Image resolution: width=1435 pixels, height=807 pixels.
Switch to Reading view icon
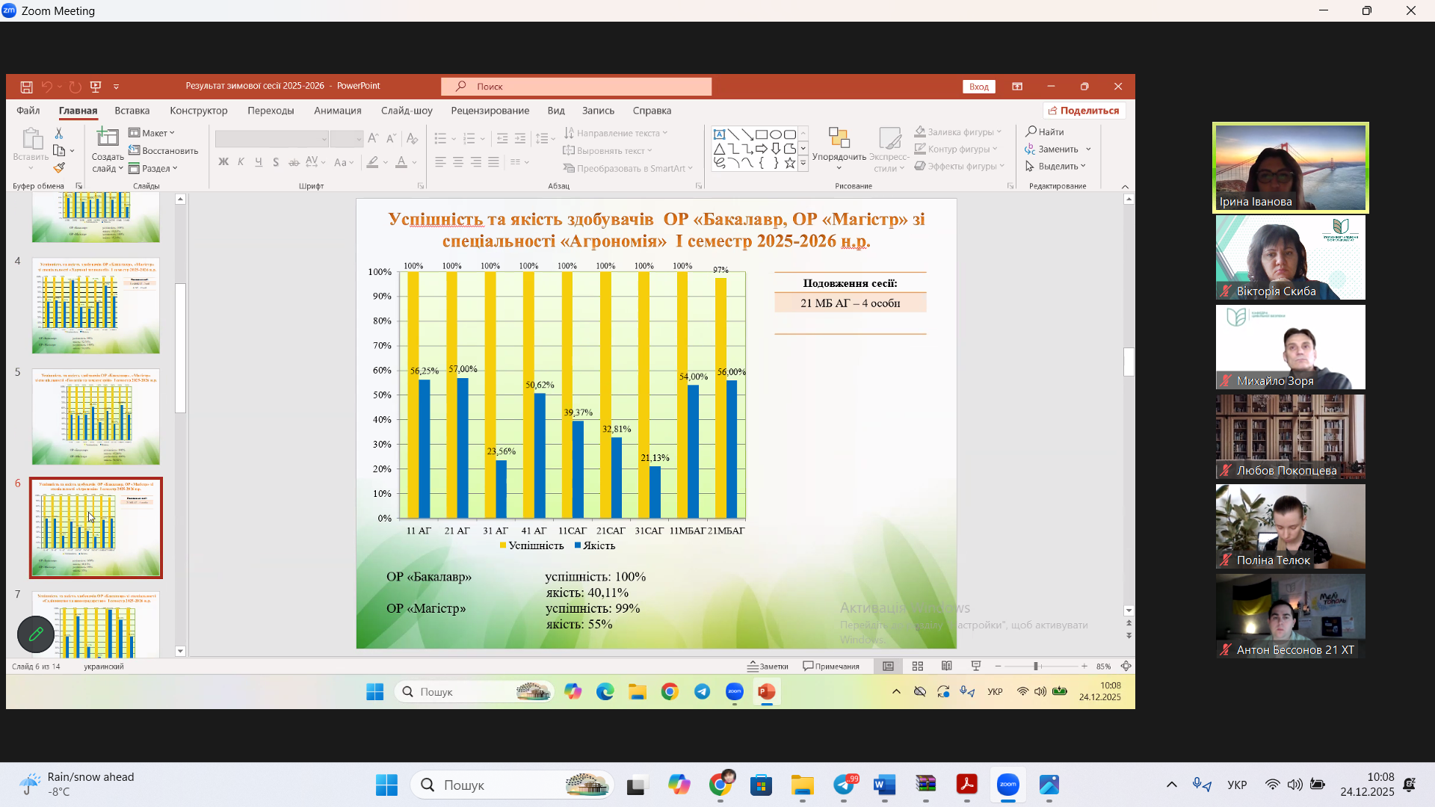click(947, 666)
